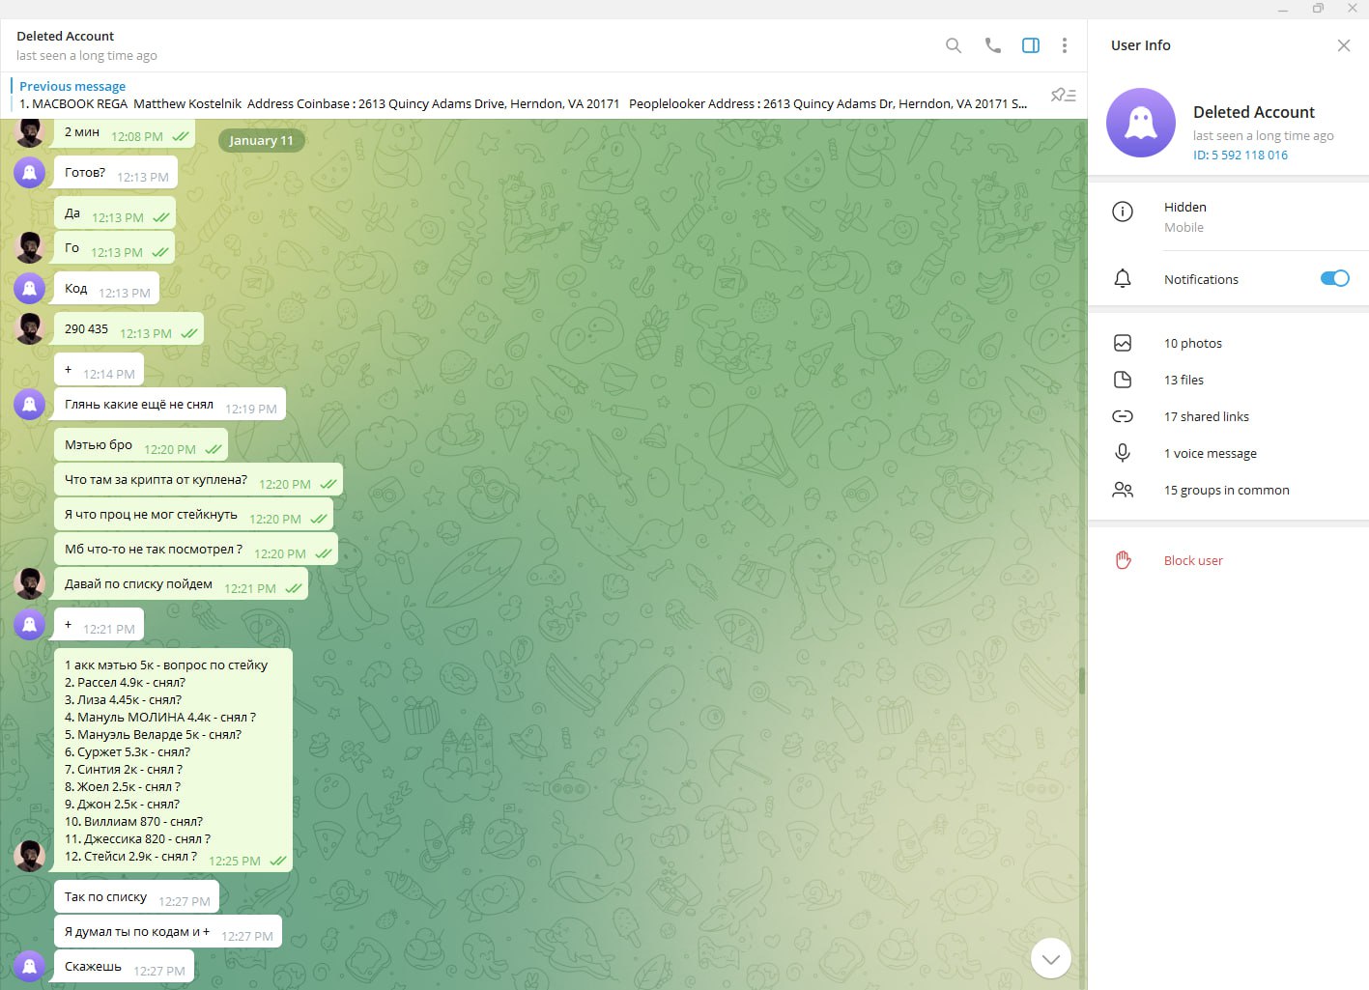Click the 'Hidden' mobile number row
Image resolution: width=1369 pixels, height=990 pixels.
point(1229,216)
